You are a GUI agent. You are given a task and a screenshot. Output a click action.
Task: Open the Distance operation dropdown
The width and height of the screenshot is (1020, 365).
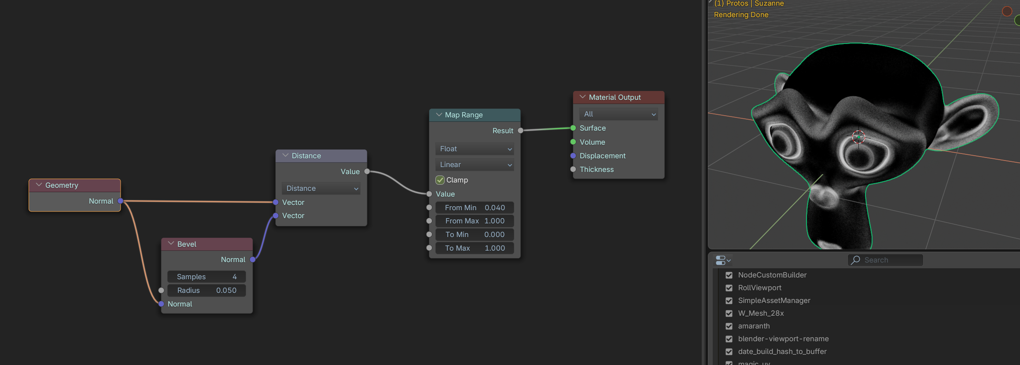pos(321,188)
